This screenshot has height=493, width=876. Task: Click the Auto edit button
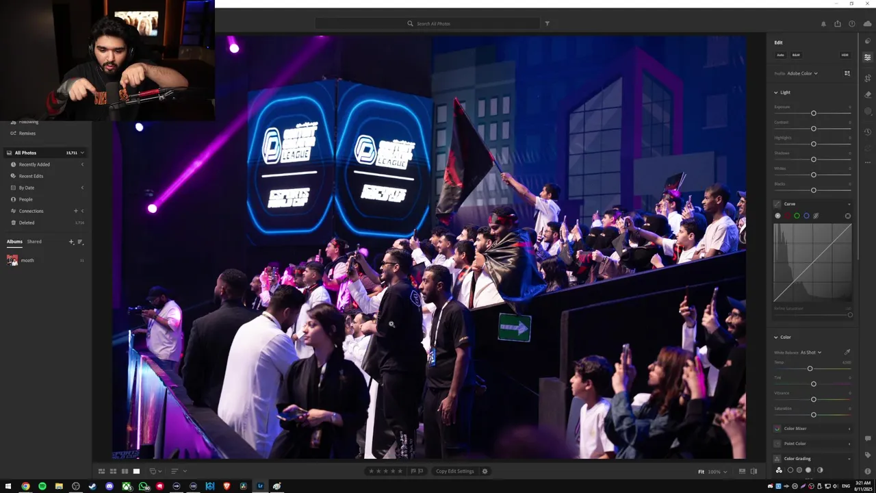pos(780,55)
